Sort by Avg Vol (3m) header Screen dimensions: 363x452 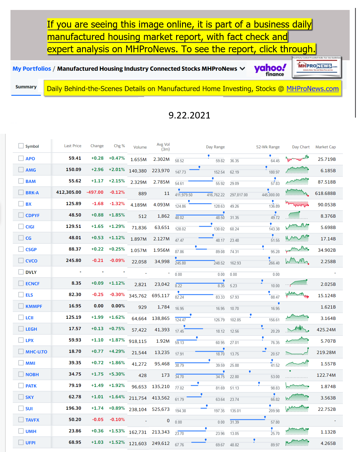tap(163, 147)
